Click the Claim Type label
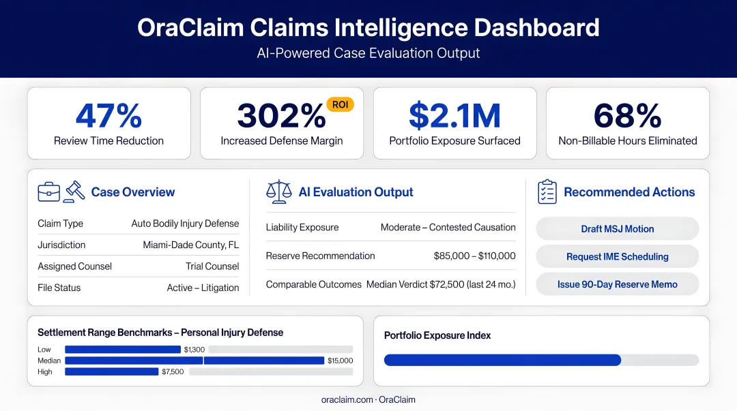 60,224
